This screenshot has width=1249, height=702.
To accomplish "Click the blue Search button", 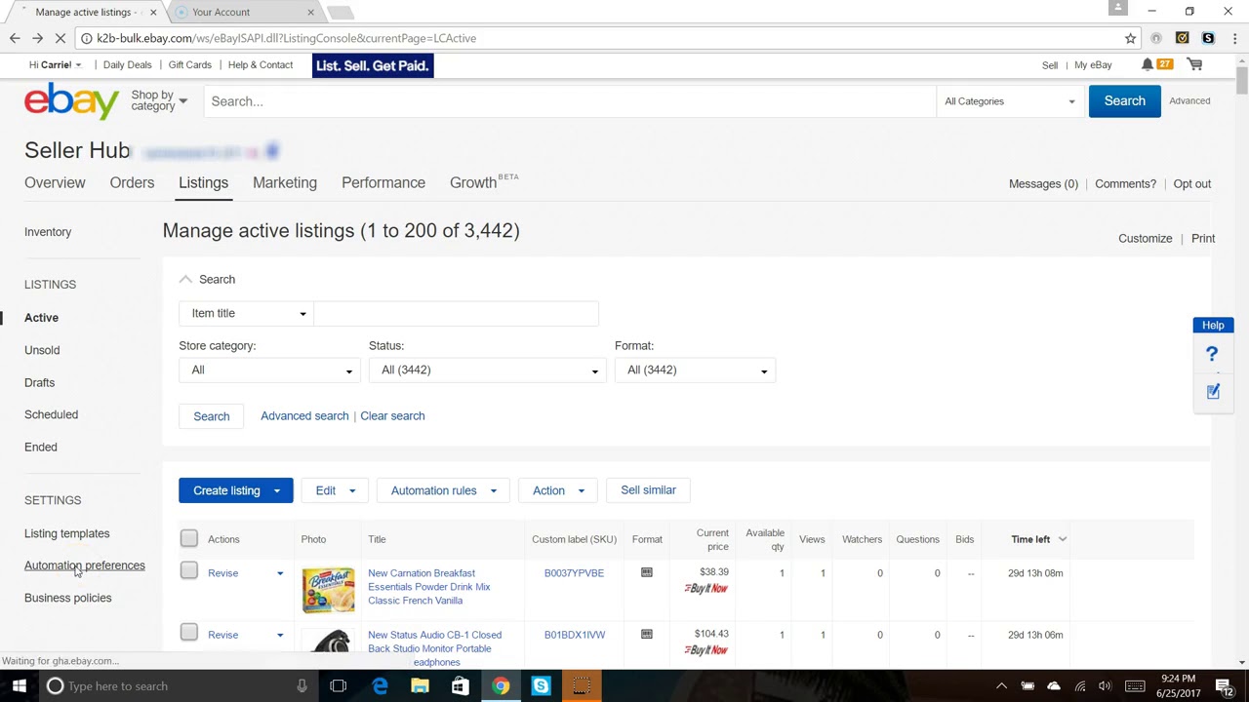I will pyautogui.click(x=1124, y=101).
